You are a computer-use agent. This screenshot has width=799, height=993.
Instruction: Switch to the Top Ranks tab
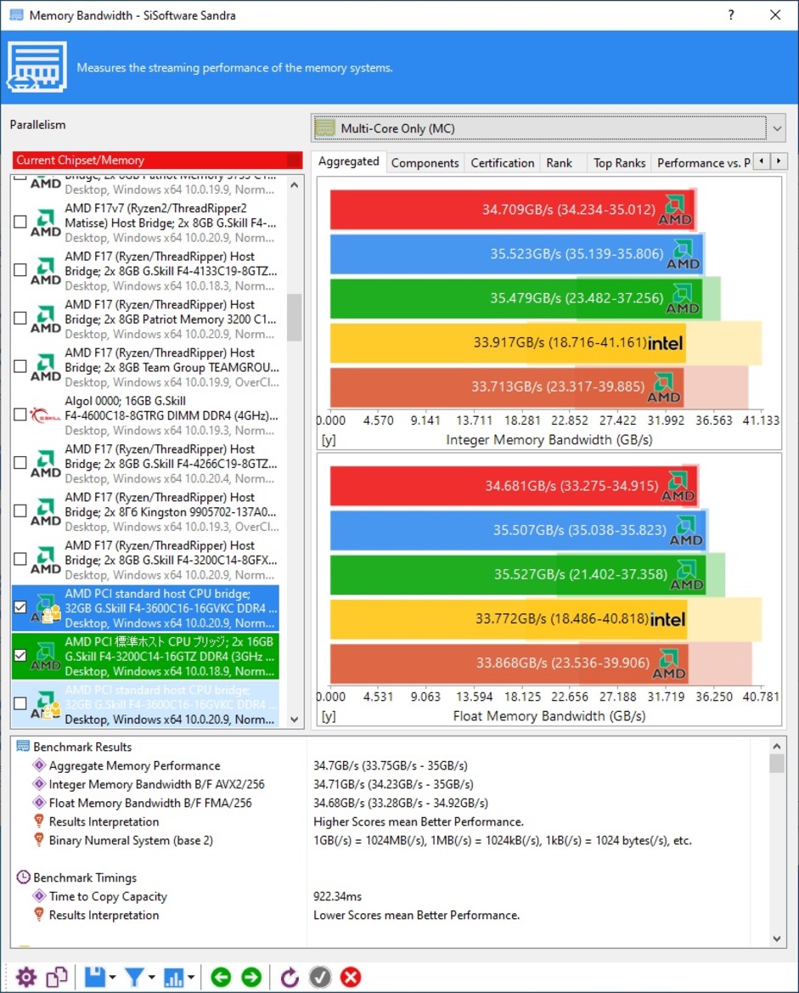click(x=619, y=162)
